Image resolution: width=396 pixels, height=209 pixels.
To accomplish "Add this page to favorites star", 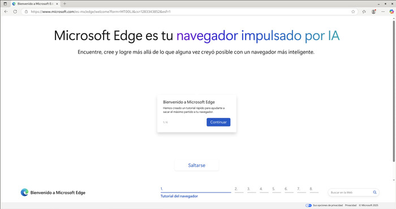I will [x=353, y=12].
